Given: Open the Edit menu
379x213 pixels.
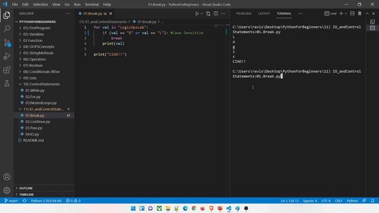Looking at the screenshot, I should pyautogui.click(x=25, y=4).
